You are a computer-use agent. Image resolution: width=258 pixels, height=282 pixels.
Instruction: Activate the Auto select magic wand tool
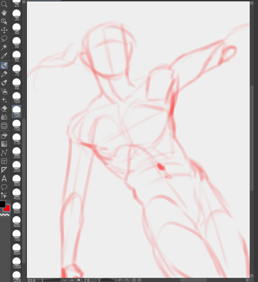pyautogui.click(x=4, y=47)
